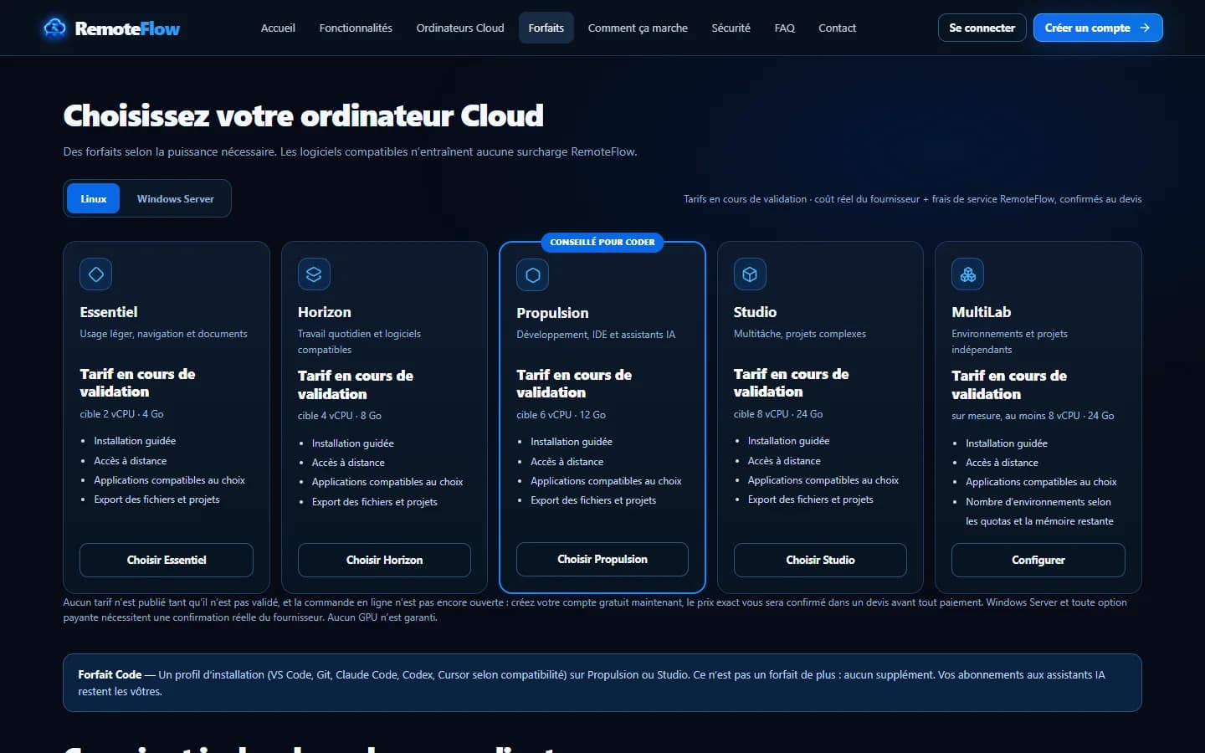
Task: Click 'cible 2 vCPU · 4 Go' text
Action: [122, 414]
